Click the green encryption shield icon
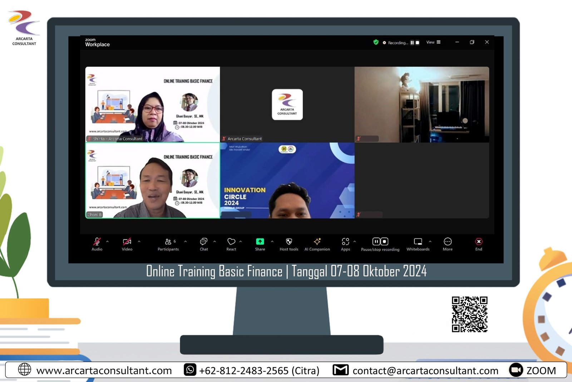Image resolution: width=572 pixels, height=382 pixels. pyautogui.click(x=376, y=42)
